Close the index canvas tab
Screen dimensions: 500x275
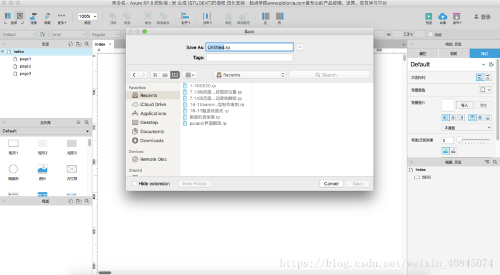pos(110,44)
